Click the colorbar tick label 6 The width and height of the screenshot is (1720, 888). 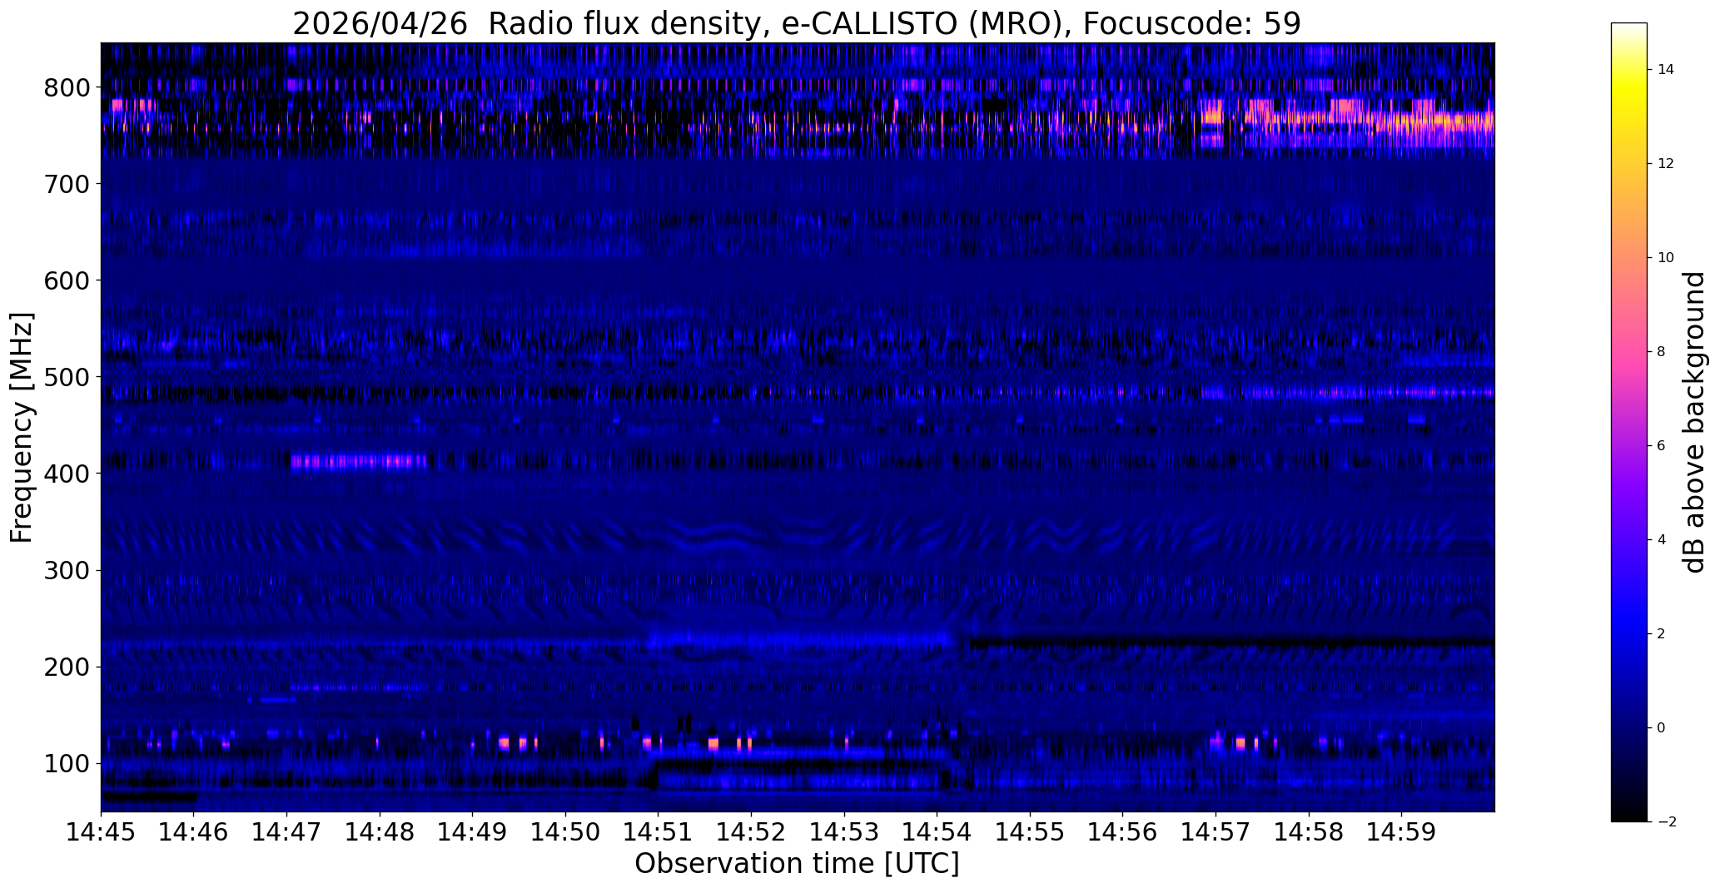tap(1662, 446)
